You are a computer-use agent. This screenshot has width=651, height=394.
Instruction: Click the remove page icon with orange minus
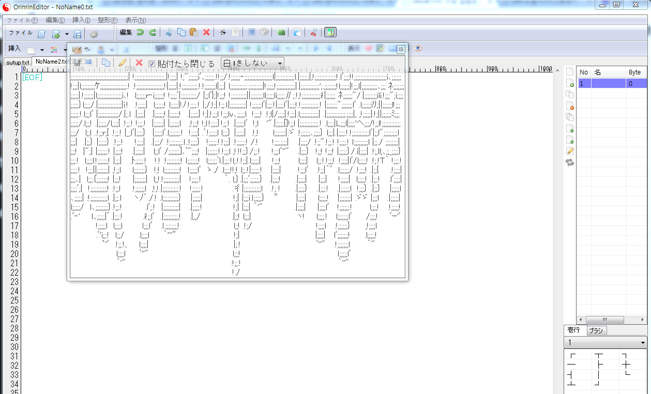coord(570,105)
